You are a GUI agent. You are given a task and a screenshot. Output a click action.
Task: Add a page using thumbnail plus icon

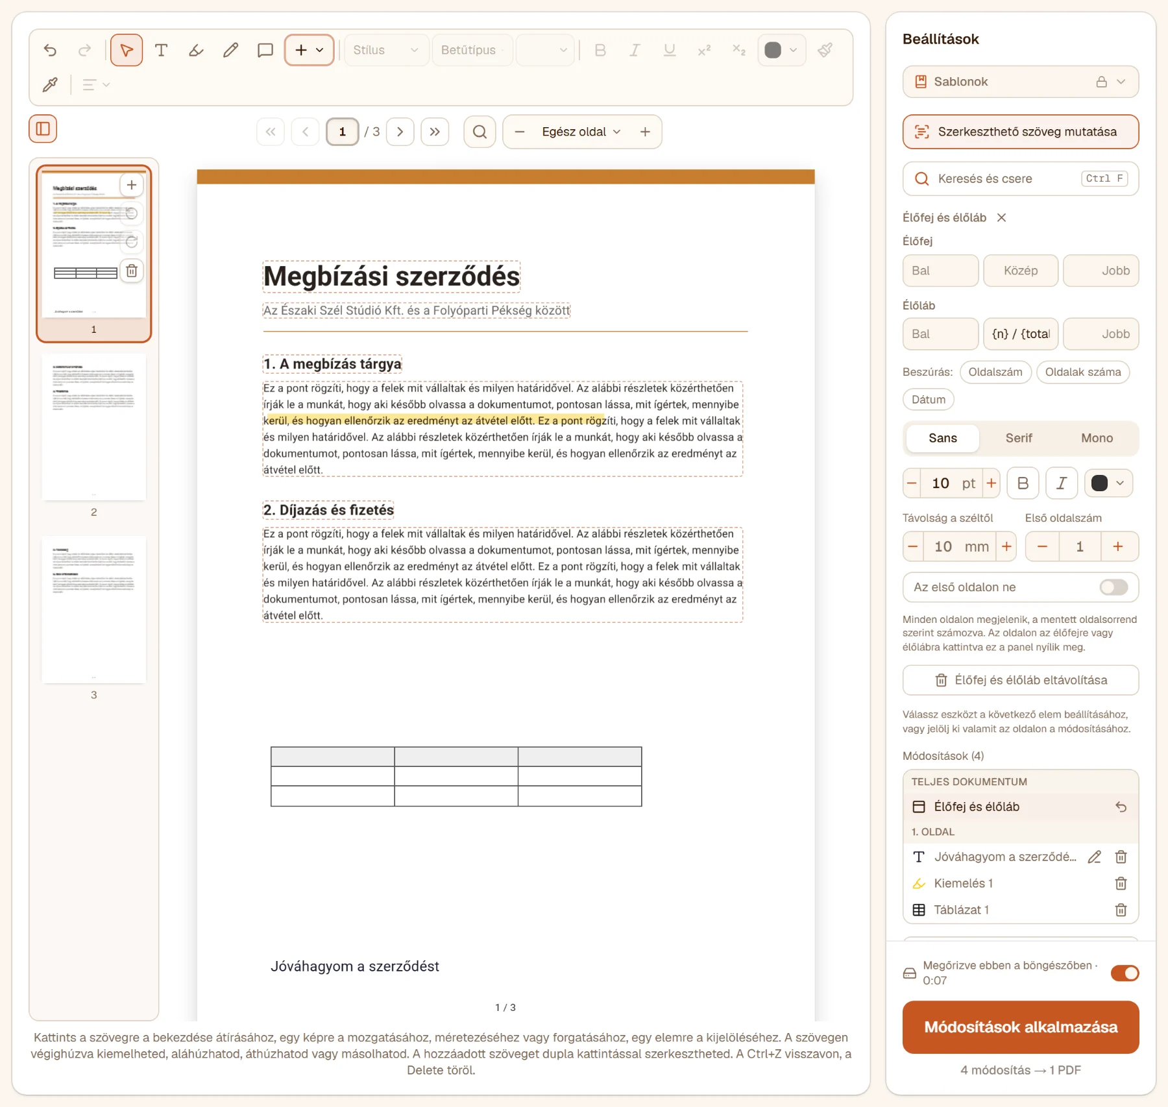click(x=132, y=185)
